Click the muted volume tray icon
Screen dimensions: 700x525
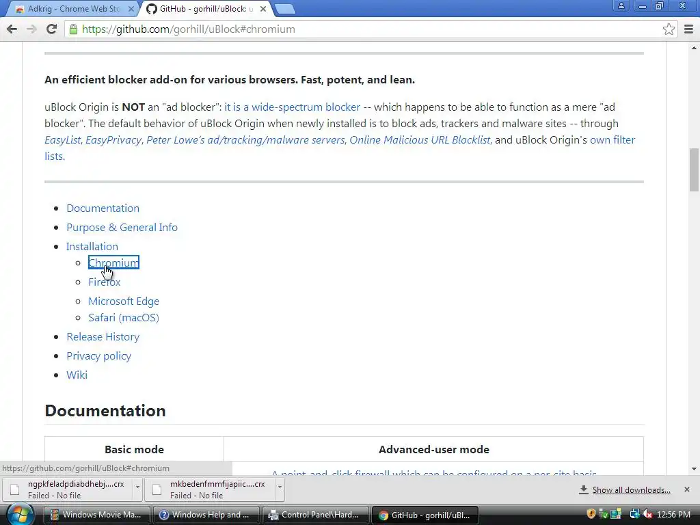pyautogui.click(x=647, y=515)
